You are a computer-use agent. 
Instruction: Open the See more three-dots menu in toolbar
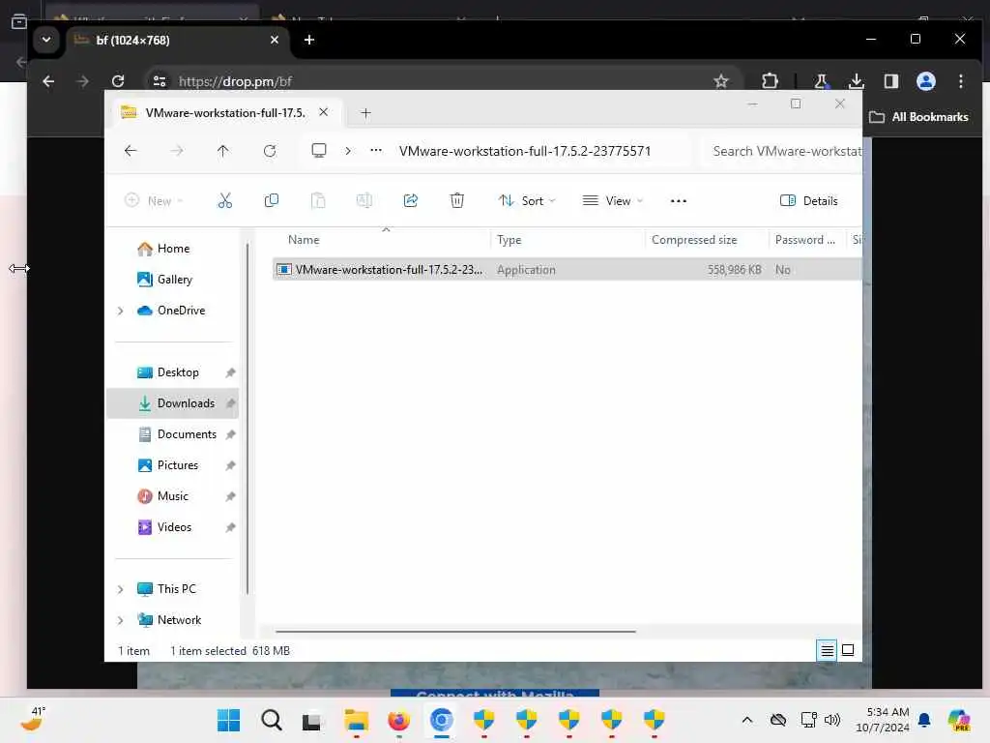[x=678, y=201]
